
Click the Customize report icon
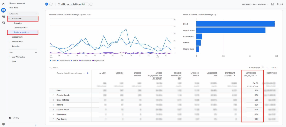(x=273, y=4)
